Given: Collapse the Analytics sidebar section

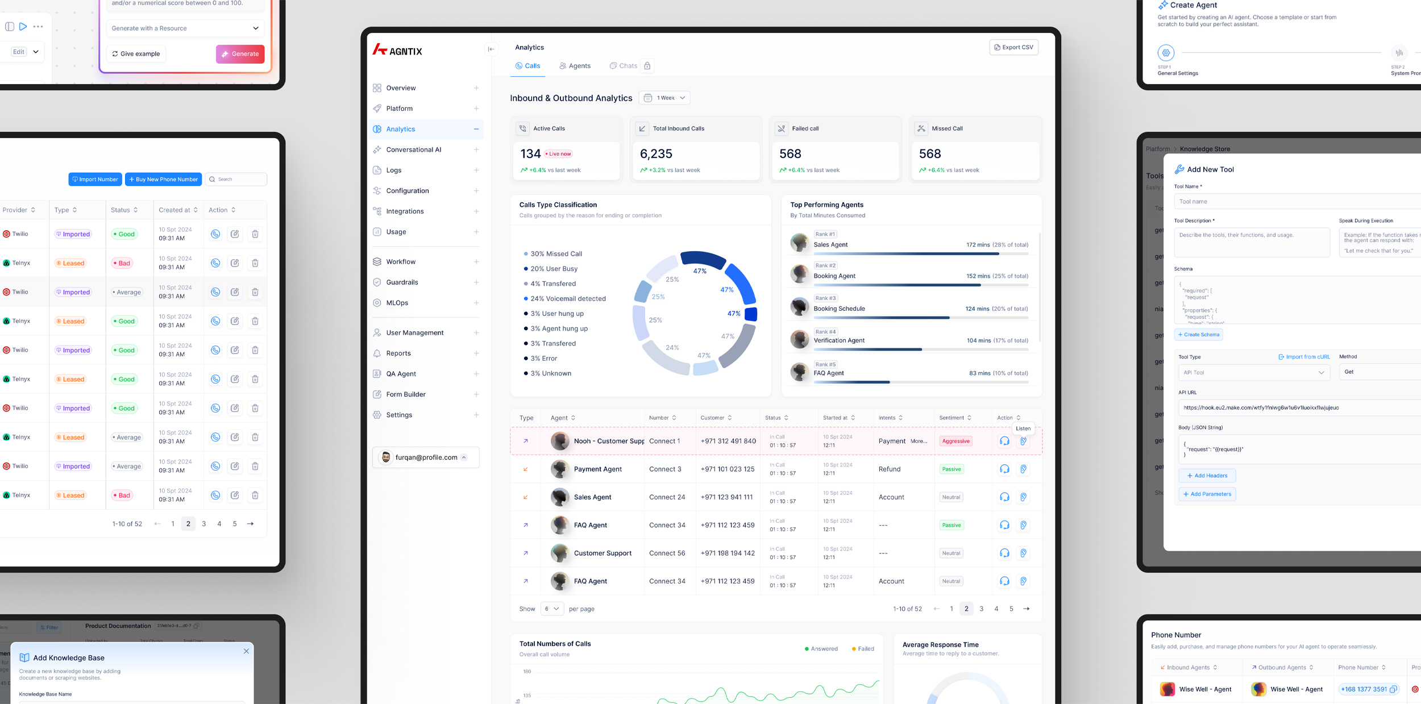Looking at the screenshot, I should [x=476, y=129].
